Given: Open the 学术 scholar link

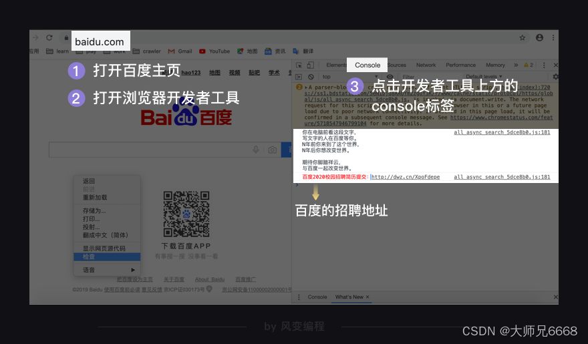Looking at the screenshot, I should 274,73.
